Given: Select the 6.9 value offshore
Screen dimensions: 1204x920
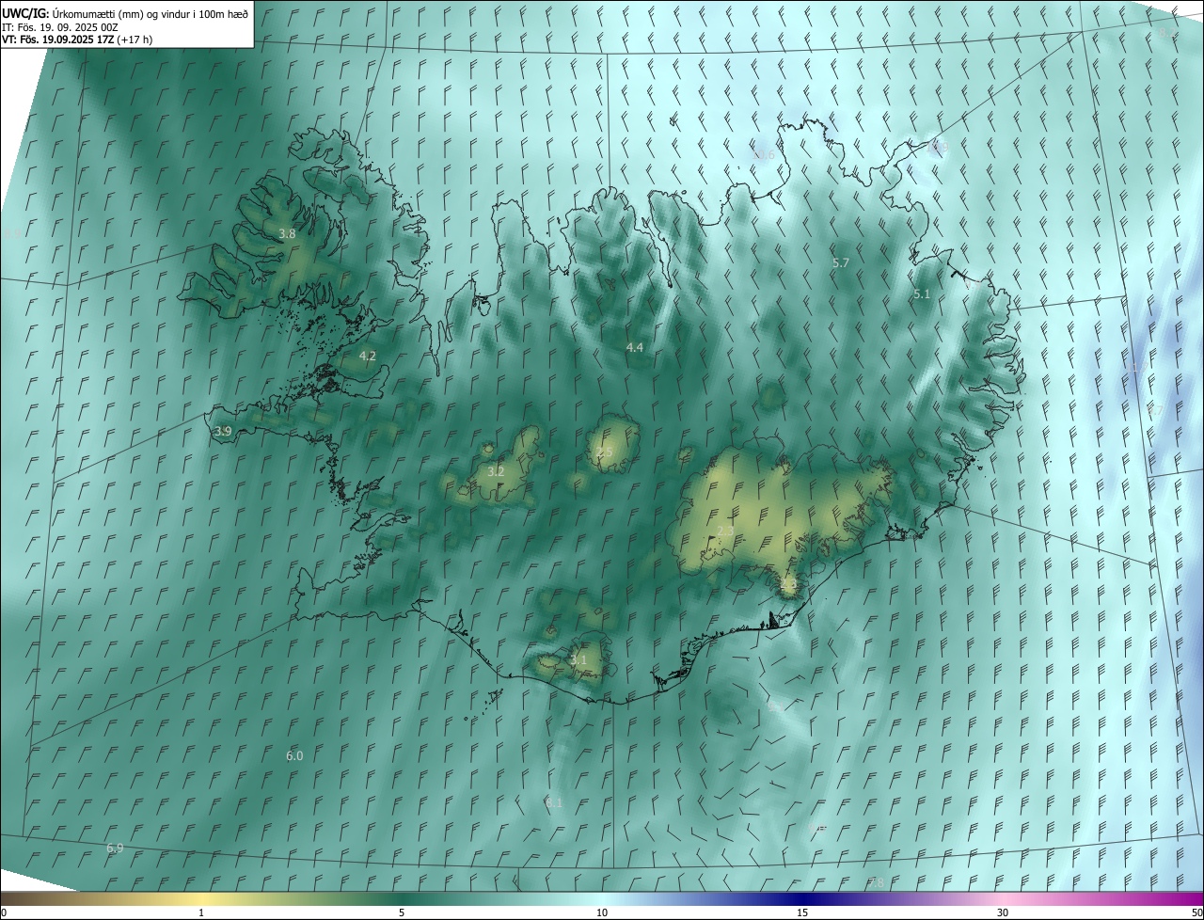Looking at the screenshot, I should click(115, 848).
